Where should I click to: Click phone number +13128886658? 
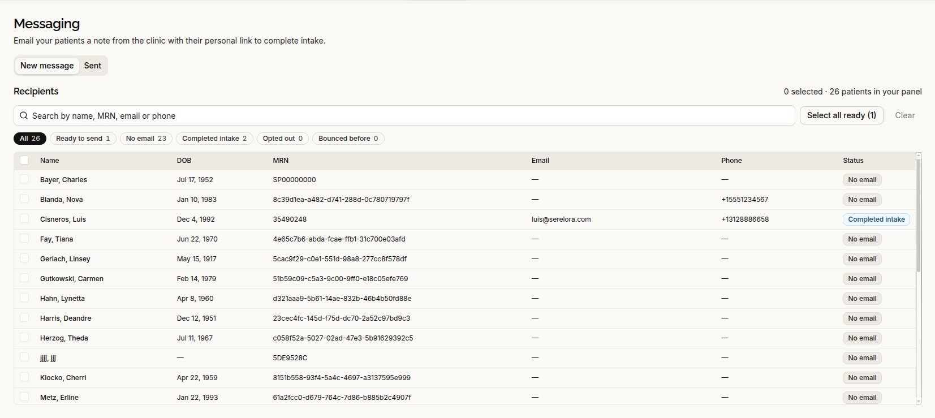pos(745,219)
